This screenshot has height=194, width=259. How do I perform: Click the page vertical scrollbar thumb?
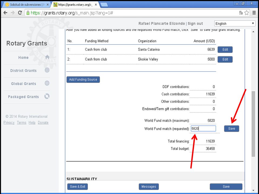253,124
